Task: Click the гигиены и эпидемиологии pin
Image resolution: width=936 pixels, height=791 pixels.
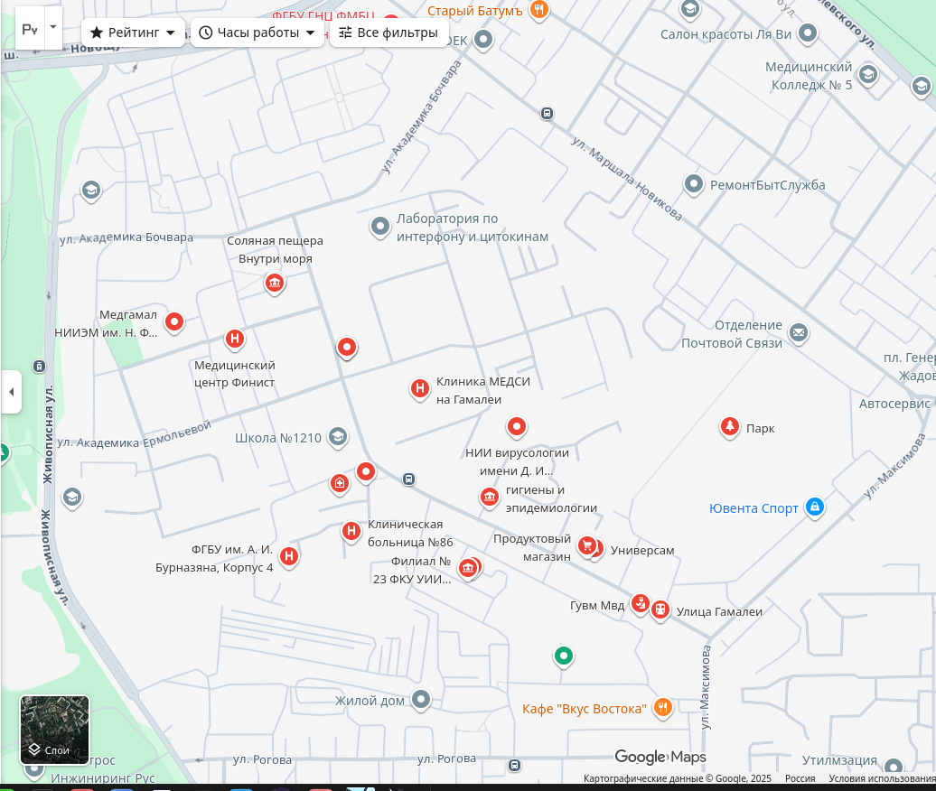Action: click(490, 497)
